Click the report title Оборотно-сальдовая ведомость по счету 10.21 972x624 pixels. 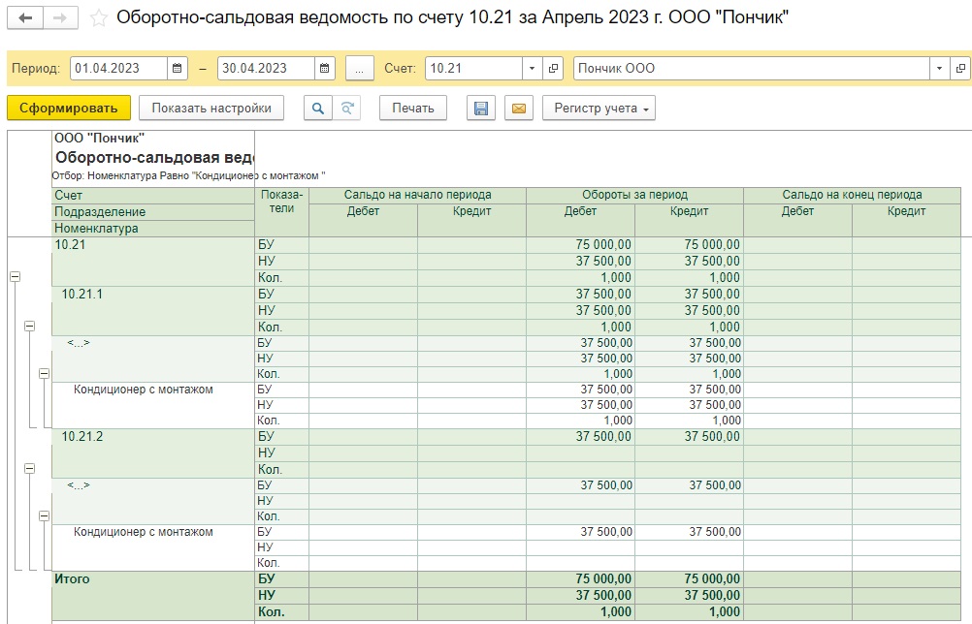(x=452, y=17)
